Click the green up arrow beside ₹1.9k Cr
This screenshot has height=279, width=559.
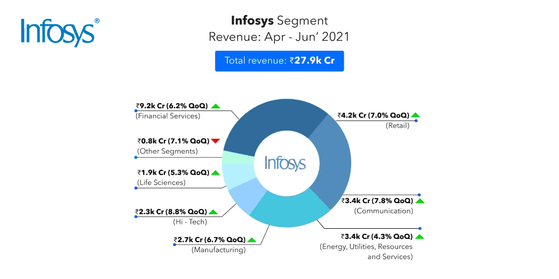click(215, 173)
